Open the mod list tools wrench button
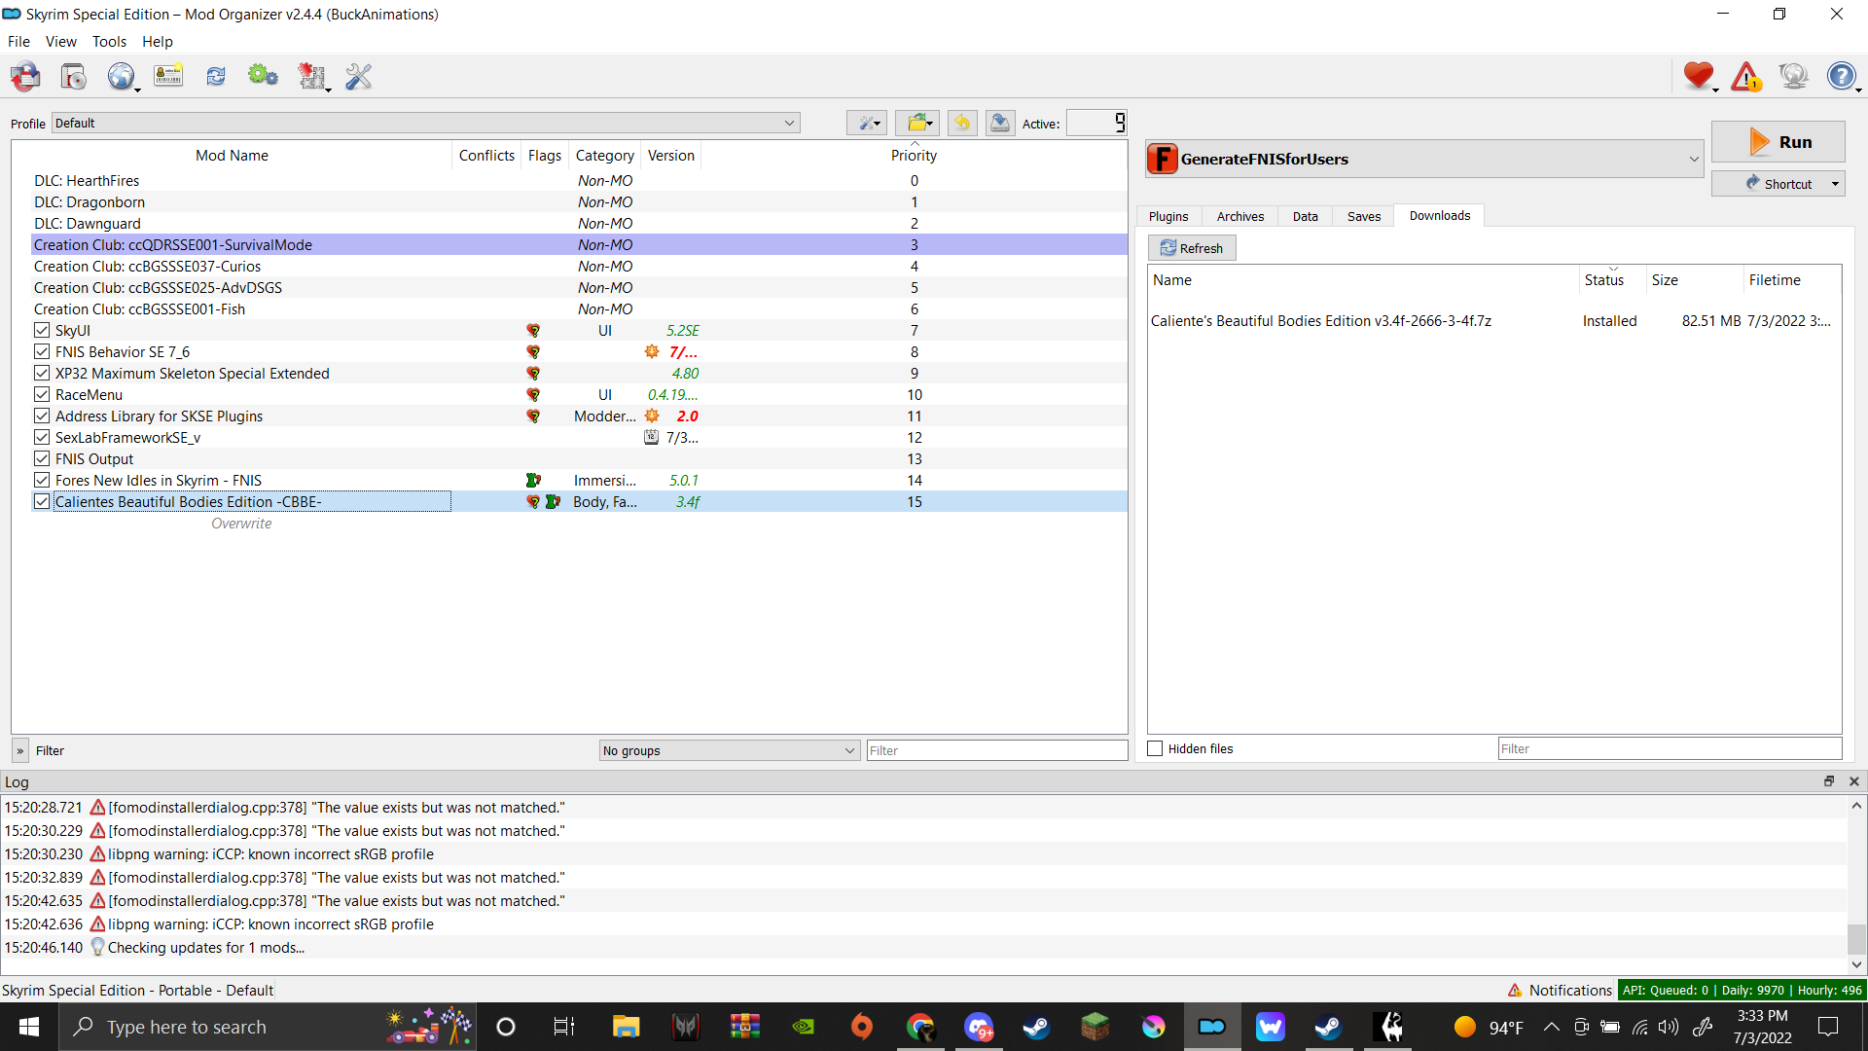Image resolution: width=1868 pixels, height=1051 pixels. [x=867, y=123]
